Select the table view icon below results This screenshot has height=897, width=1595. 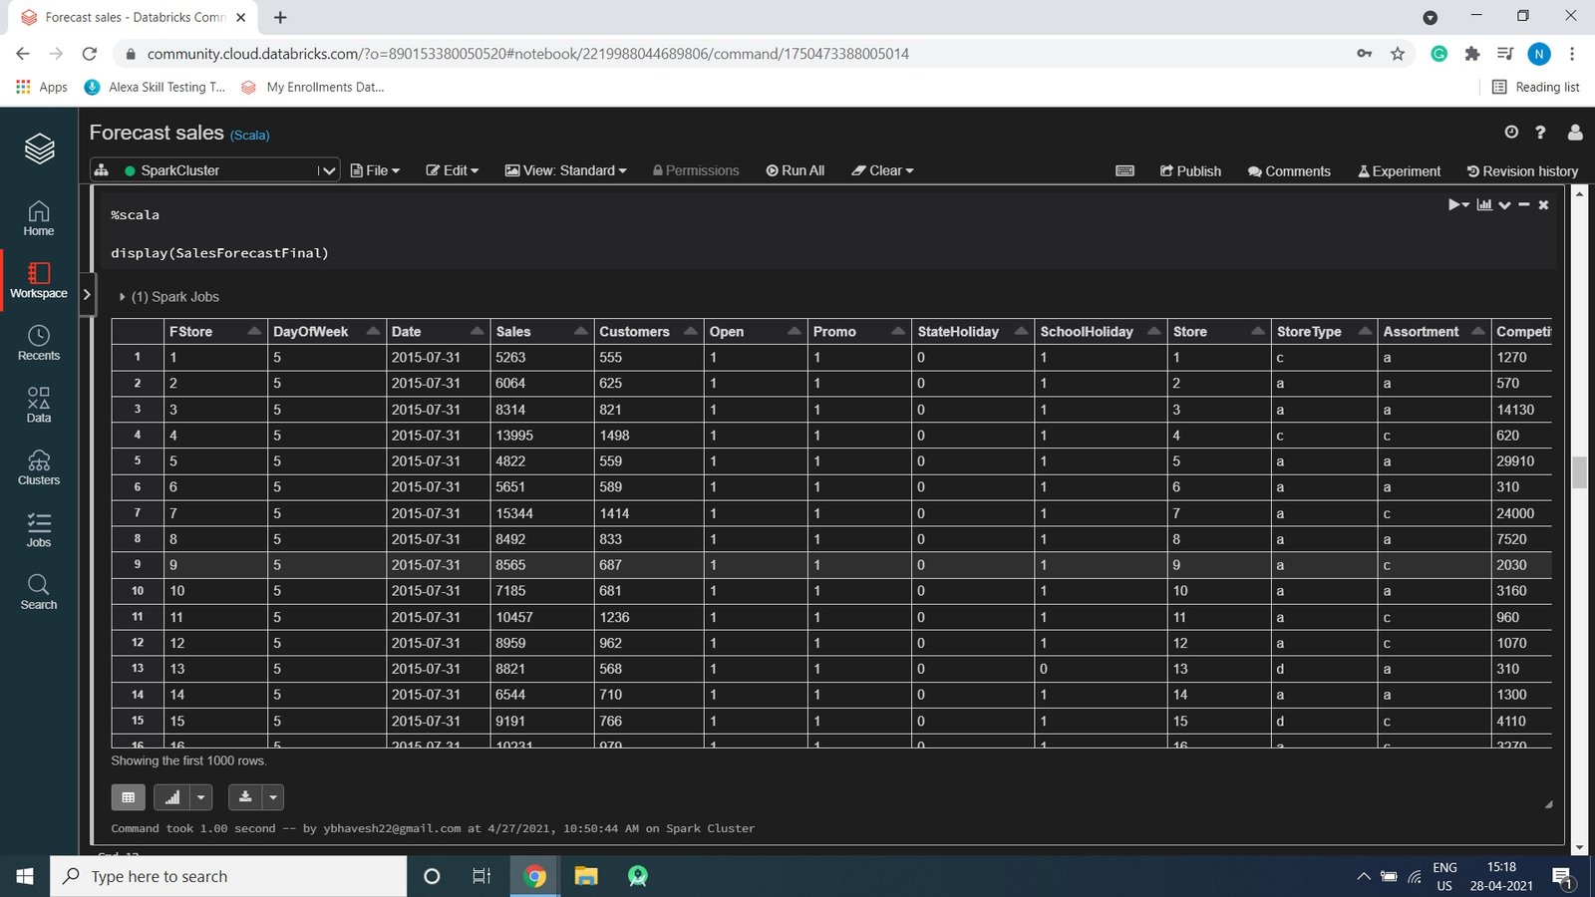pyautogui.click(x=128, y=796)
